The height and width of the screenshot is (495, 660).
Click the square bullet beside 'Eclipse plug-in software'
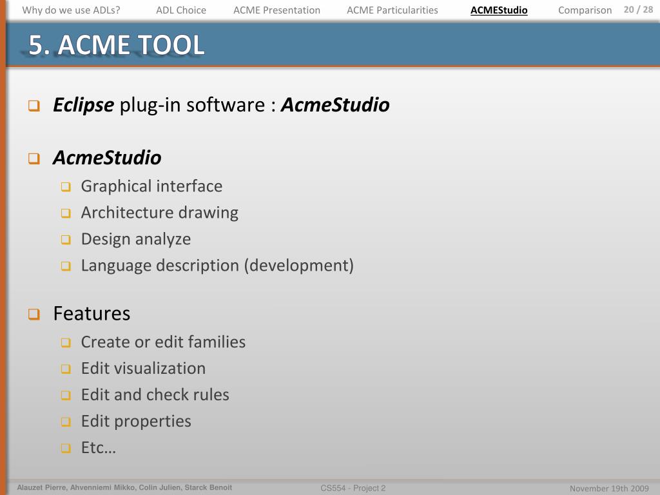coord(34,105)
